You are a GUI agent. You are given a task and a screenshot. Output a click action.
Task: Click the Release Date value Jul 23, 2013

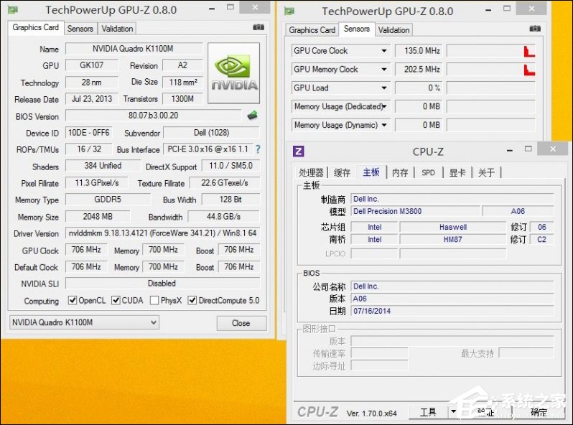[92, 98]
